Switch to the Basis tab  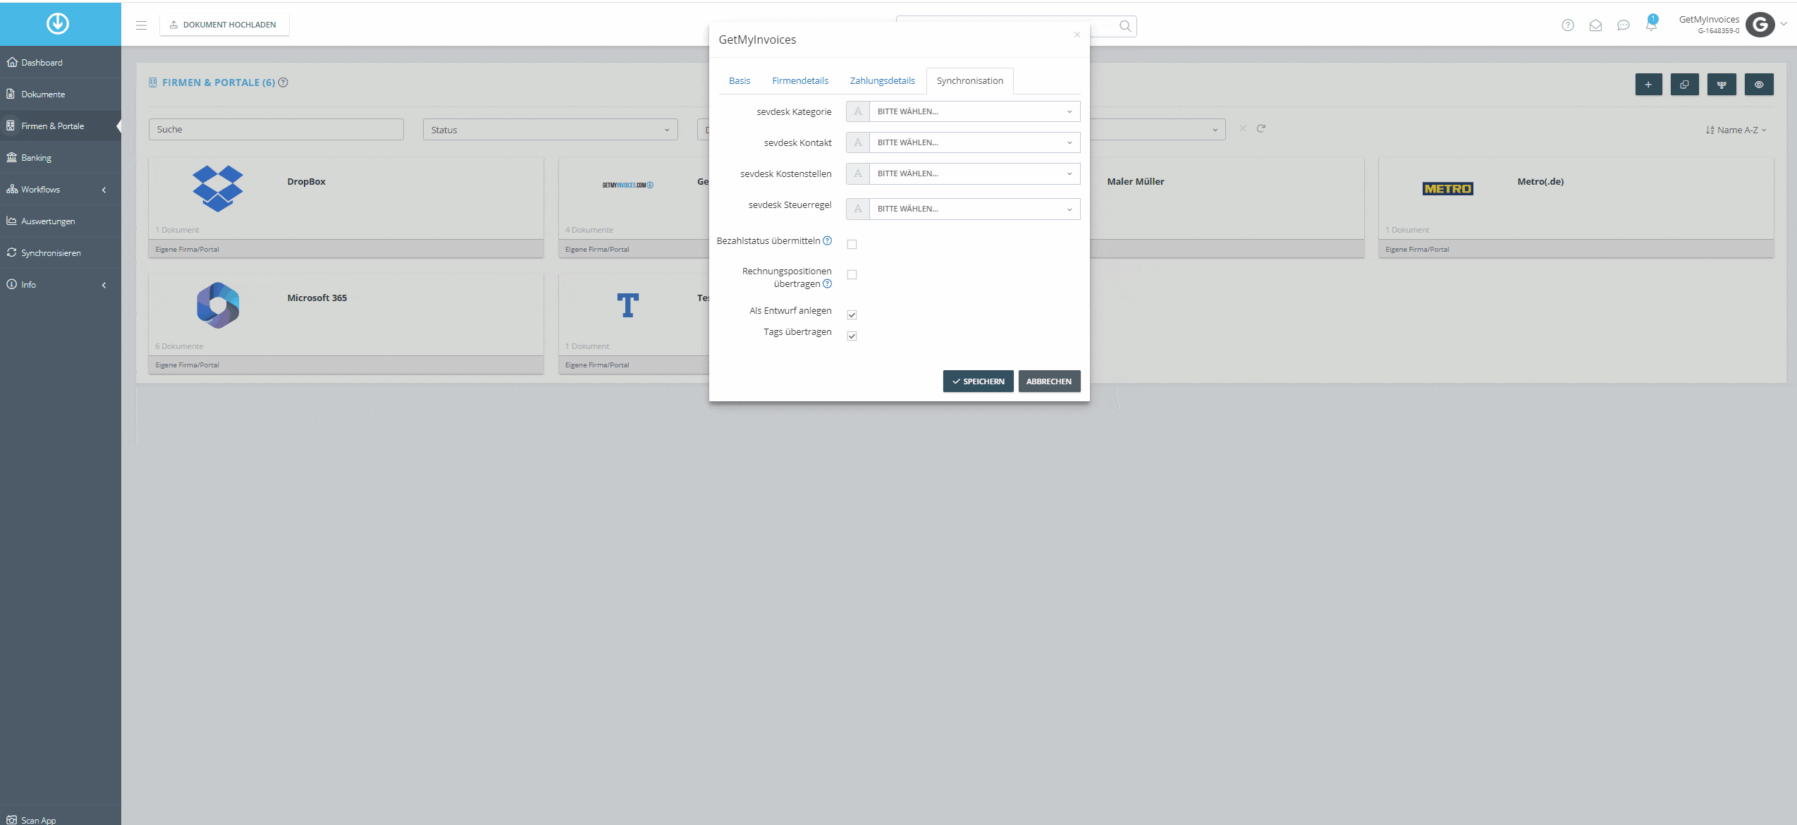[x=740, y=80]
